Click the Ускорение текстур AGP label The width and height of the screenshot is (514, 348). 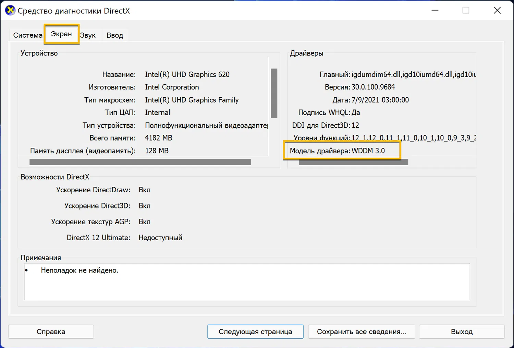91,222
